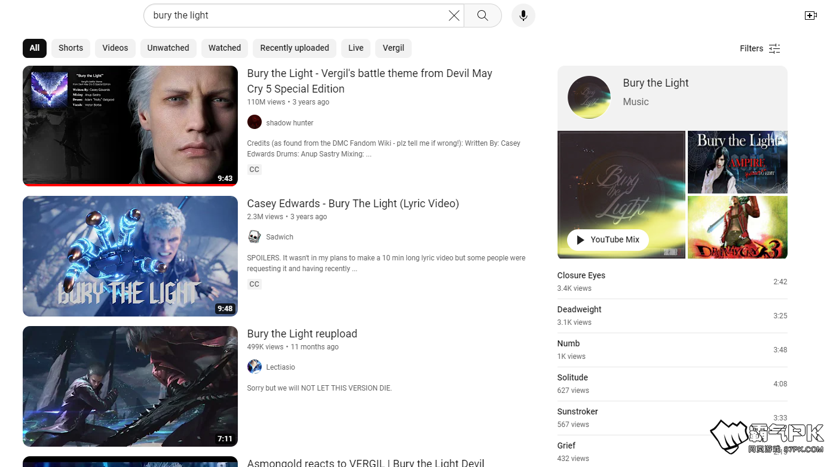This screenshot has height=467, width=833.
Task: Open the Vampire edit thumbnail in music card
Action: click(x=737, y=162)
